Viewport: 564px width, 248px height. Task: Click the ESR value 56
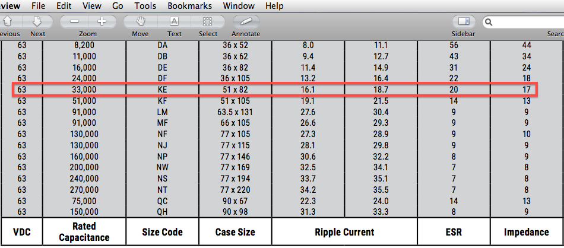click(x=454, y=45)
